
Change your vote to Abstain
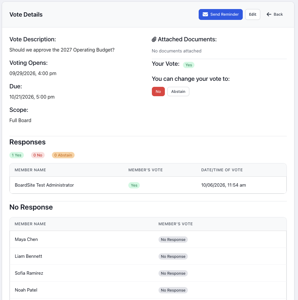coord(178,91)
